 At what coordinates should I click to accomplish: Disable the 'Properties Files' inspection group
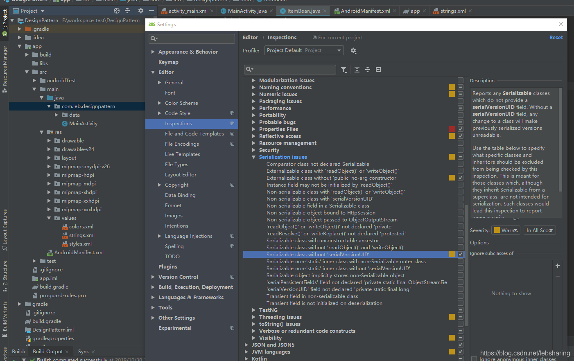(x=461, y=129)
